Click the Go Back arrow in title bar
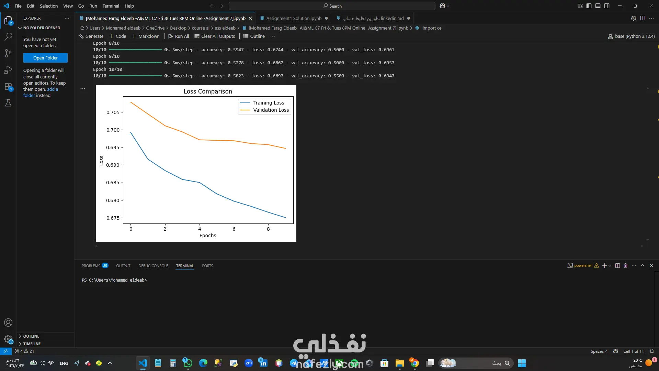 [x=212, y=6]
